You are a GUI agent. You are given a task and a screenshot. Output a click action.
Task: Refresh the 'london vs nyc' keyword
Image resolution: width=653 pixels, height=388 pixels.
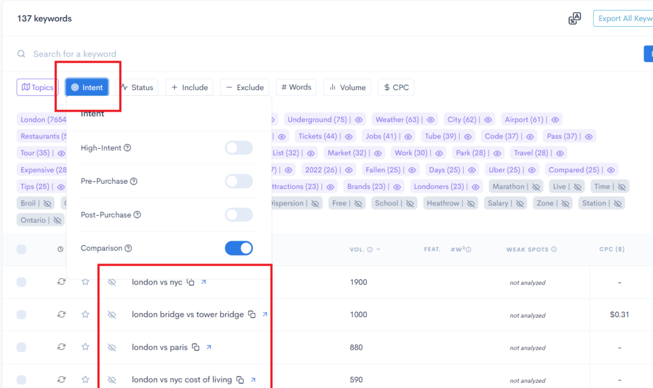click(x=61, y=281)
